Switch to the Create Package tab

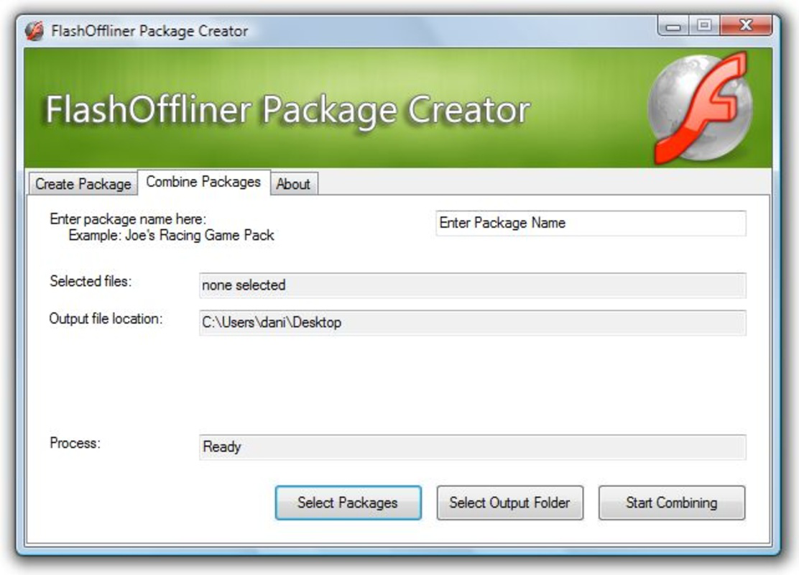click(83, 183)
